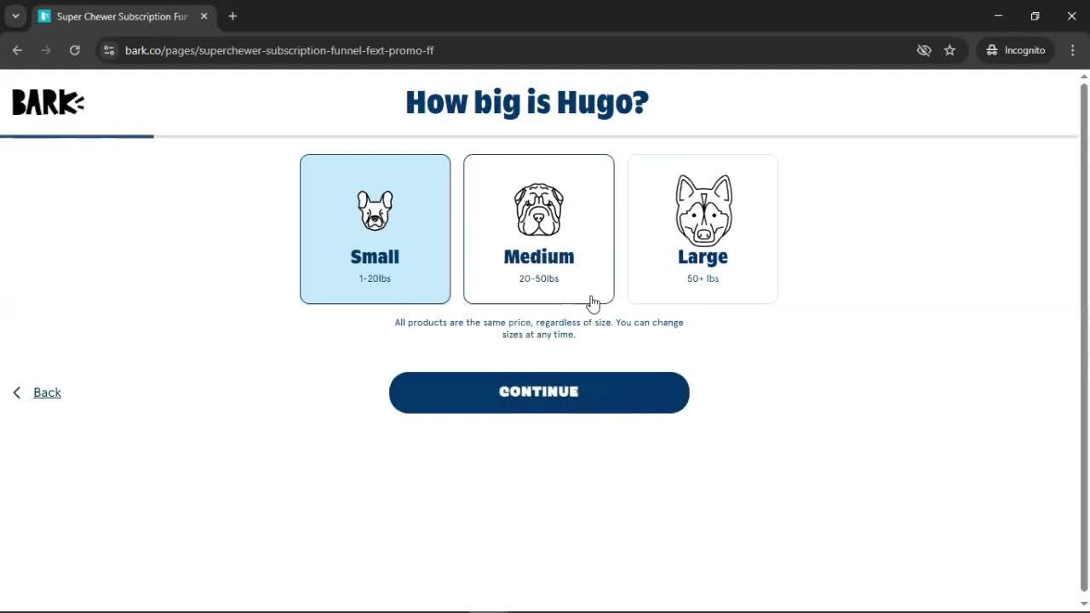Close the Super Chewer Subscription tab

[x=204, y=16]
